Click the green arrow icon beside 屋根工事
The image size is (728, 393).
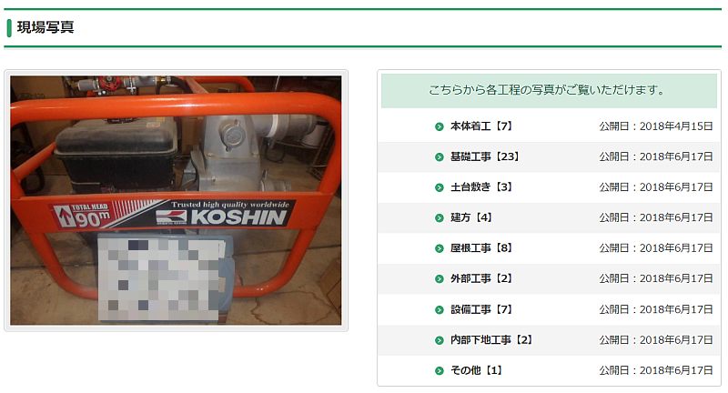pyautogui.click(x=440, y=248)
